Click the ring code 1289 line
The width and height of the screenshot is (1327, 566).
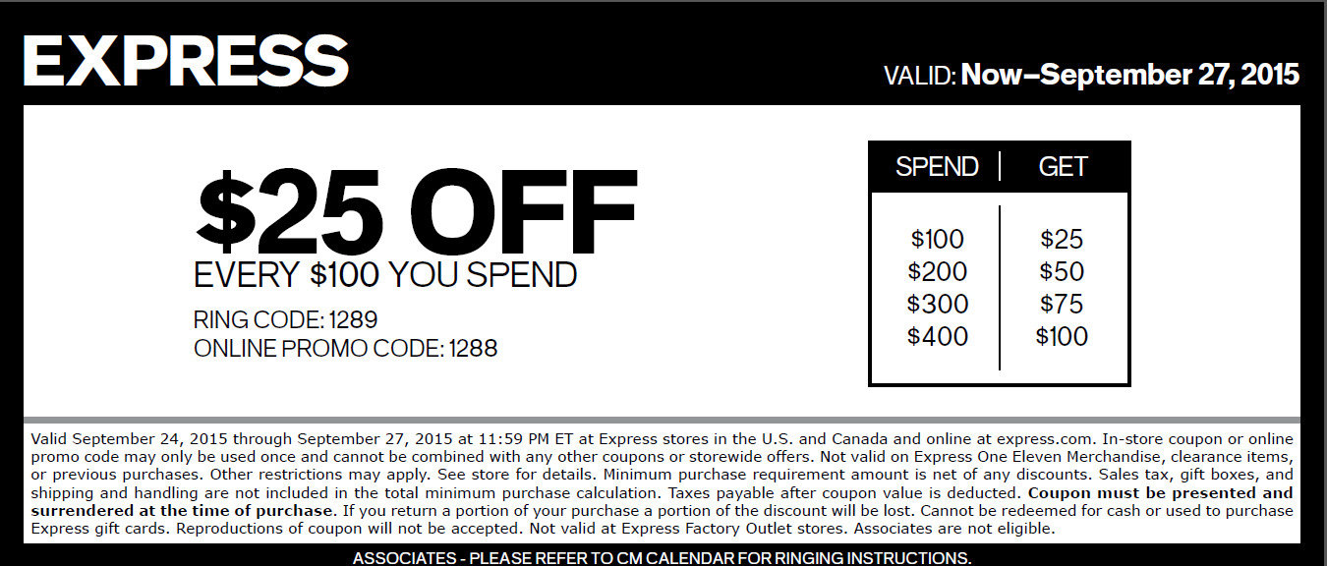pos(286,320)
